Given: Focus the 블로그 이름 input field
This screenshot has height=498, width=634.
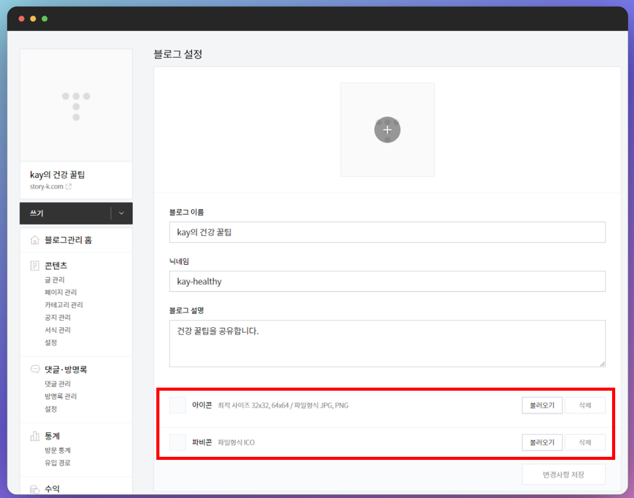Looking at the screenshot, I should click(x=387, y=232).
